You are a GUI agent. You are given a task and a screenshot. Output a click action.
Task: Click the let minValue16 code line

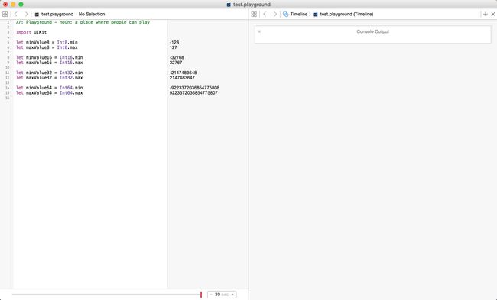(49, 57)
